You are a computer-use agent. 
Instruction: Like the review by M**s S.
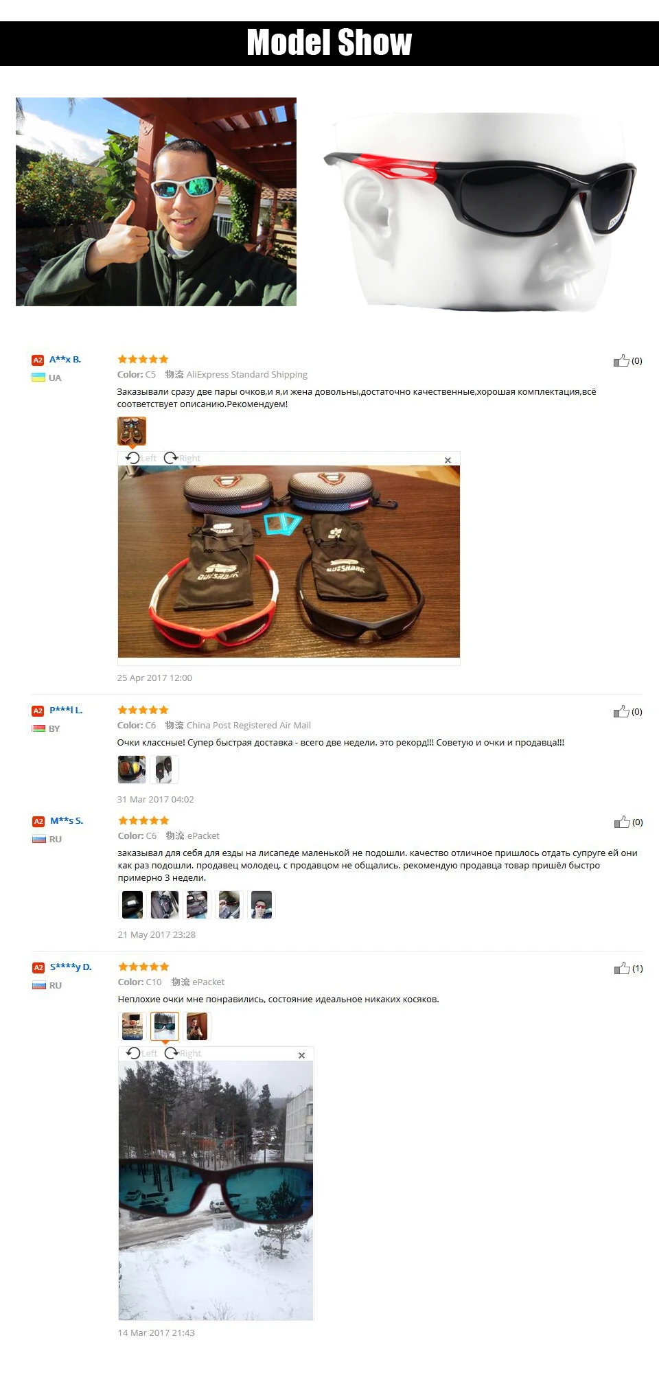[622, 822]
